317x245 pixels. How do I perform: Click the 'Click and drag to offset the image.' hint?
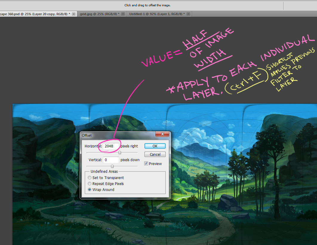click(147, 5)
